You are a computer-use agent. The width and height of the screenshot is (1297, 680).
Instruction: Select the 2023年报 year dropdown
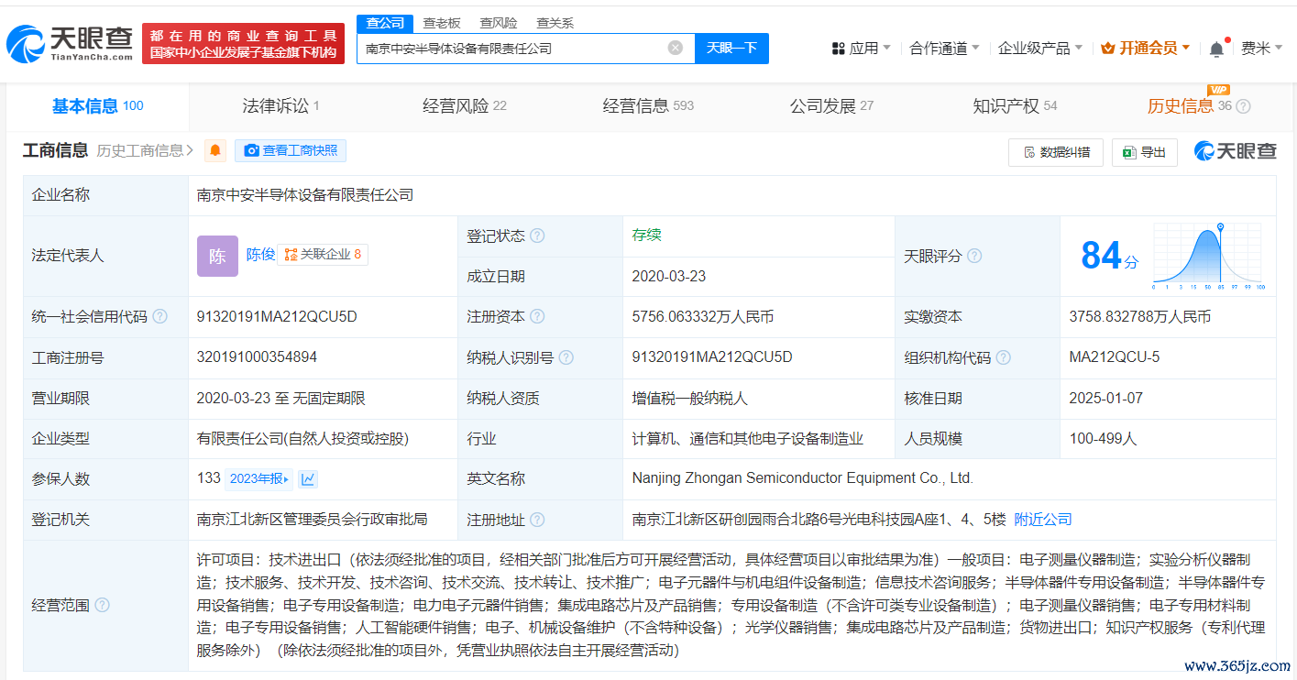click(258, 478)
